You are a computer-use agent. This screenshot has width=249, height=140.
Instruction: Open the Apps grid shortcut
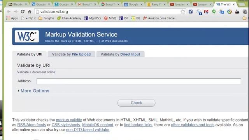click(12, 18)
